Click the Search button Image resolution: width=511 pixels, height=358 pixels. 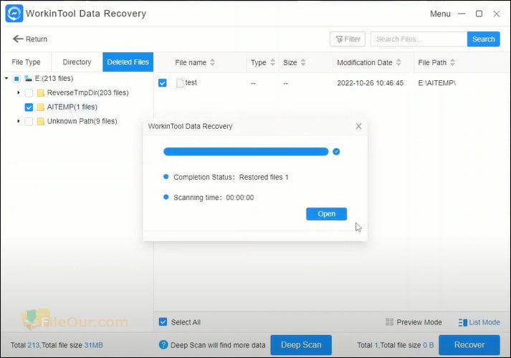tap(483, 39)
